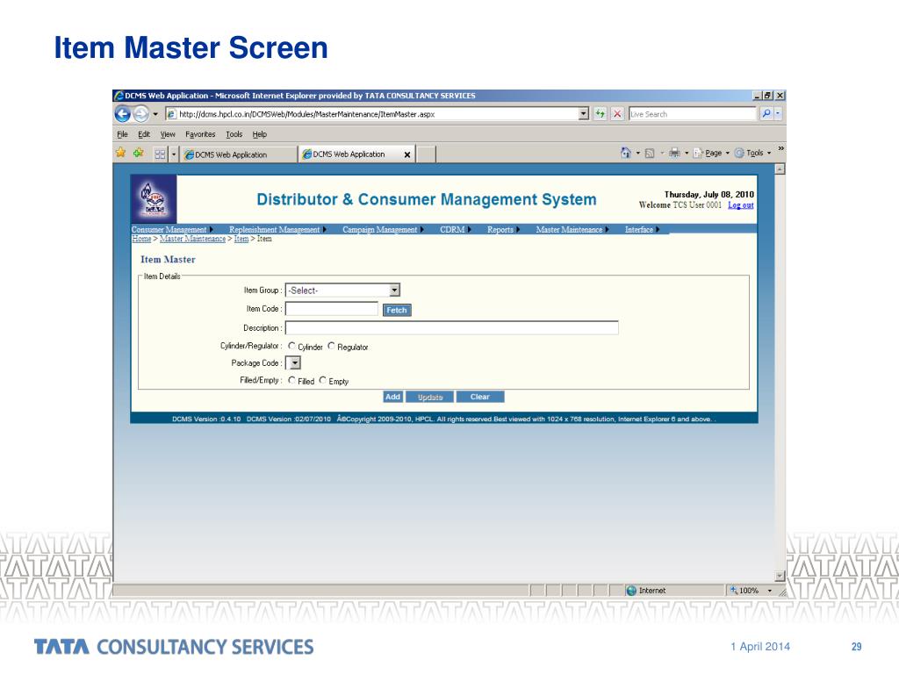The height and width of the screenshot is (674, 899).
Task: Open the Item Group dropdown
Action: pos(343,290)
